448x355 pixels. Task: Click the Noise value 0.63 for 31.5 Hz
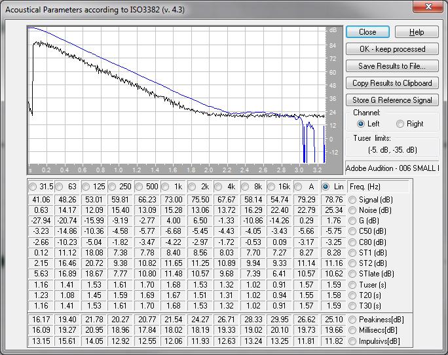[x=41, y=210]
